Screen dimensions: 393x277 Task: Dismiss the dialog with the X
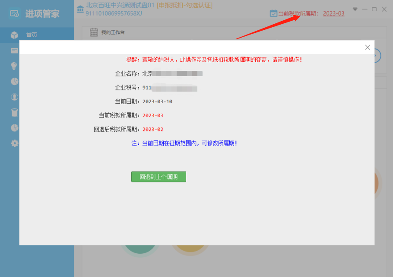pos(368,47)
